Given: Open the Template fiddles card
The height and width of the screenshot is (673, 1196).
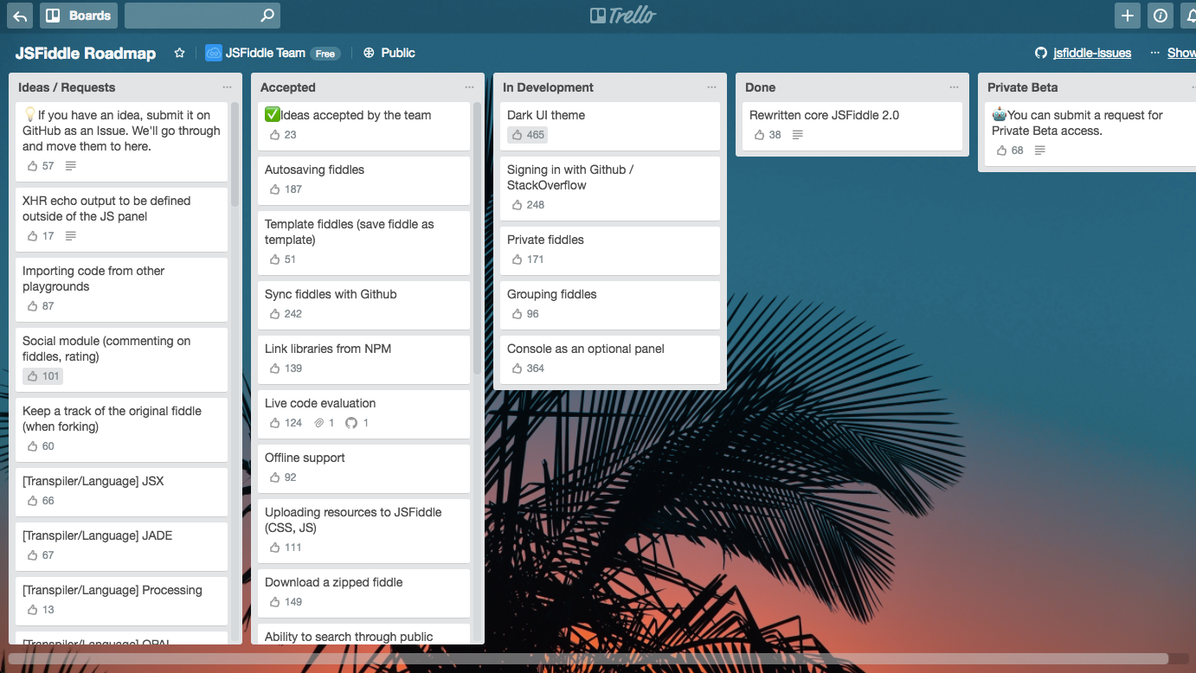Looking at the screenshot, I should [363, 243].
